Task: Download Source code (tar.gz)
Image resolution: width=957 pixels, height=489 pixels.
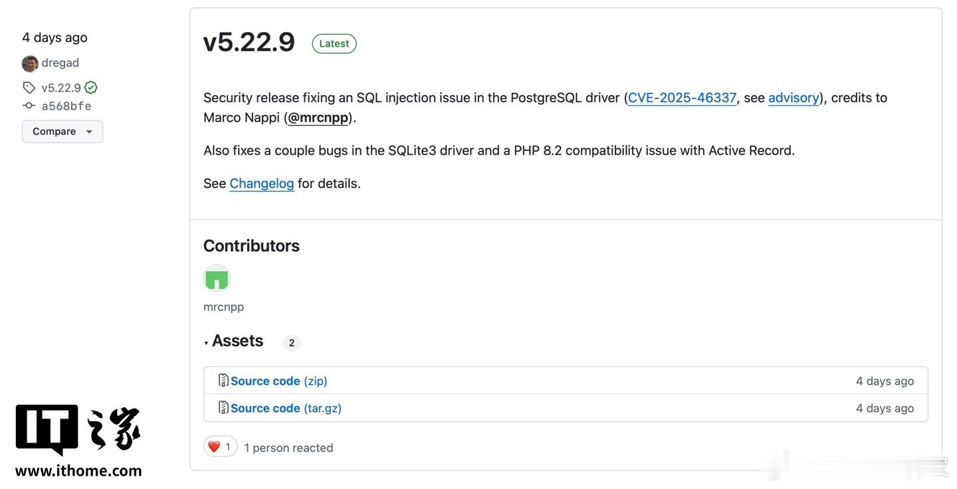Action: tap(286, 408)
